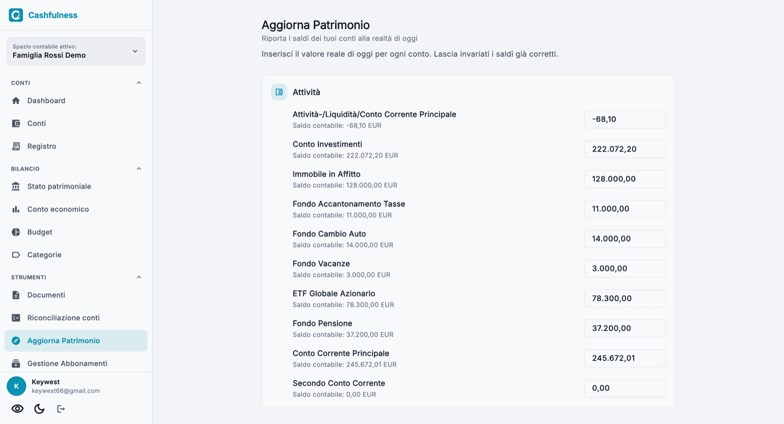Collapse the CONTI sidebar section
Image resolution: width=784 pixels, height=424 pixels.
[x=139, y=83]
